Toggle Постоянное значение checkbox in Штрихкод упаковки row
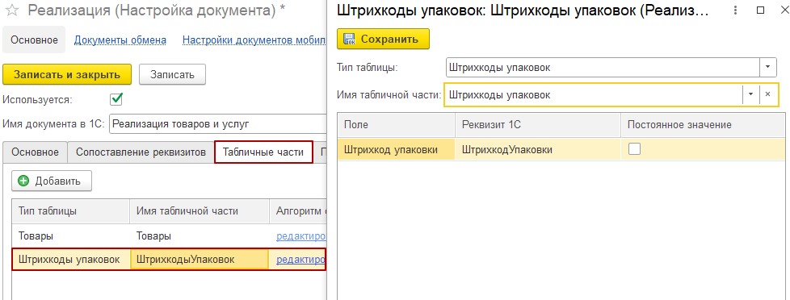 (634, 149)
